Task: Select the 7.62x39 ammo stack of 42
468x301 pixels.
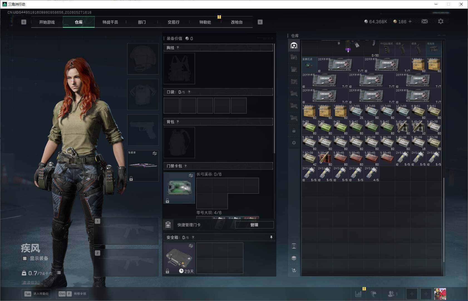Action: coord(309,158)
